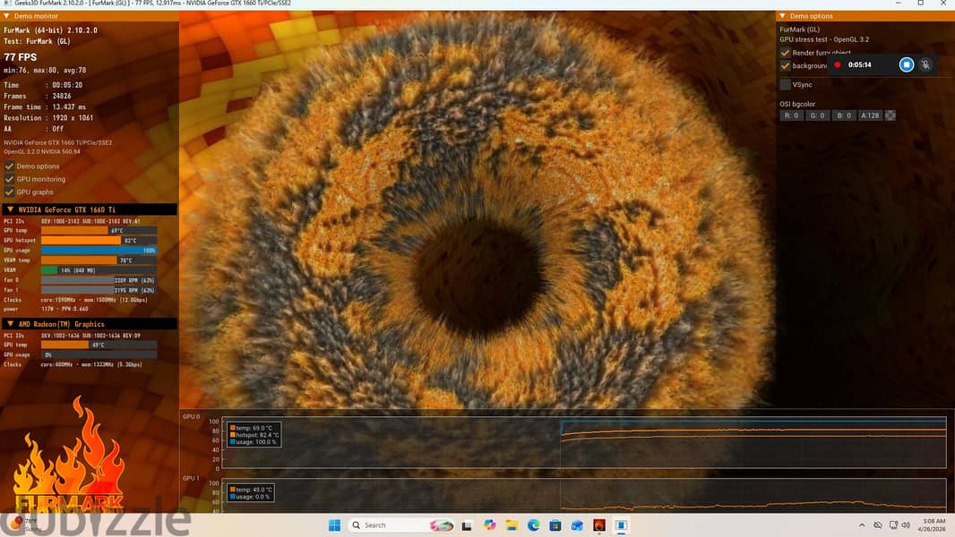Click the 77 FPS readout
Image resolution: width=955 pixels, height=537 pixels.
21,57
